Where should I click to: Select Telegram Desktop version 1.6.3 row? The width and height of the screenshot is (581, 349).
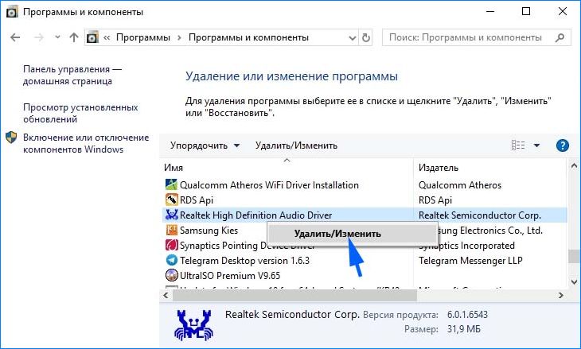coord(365,261)
